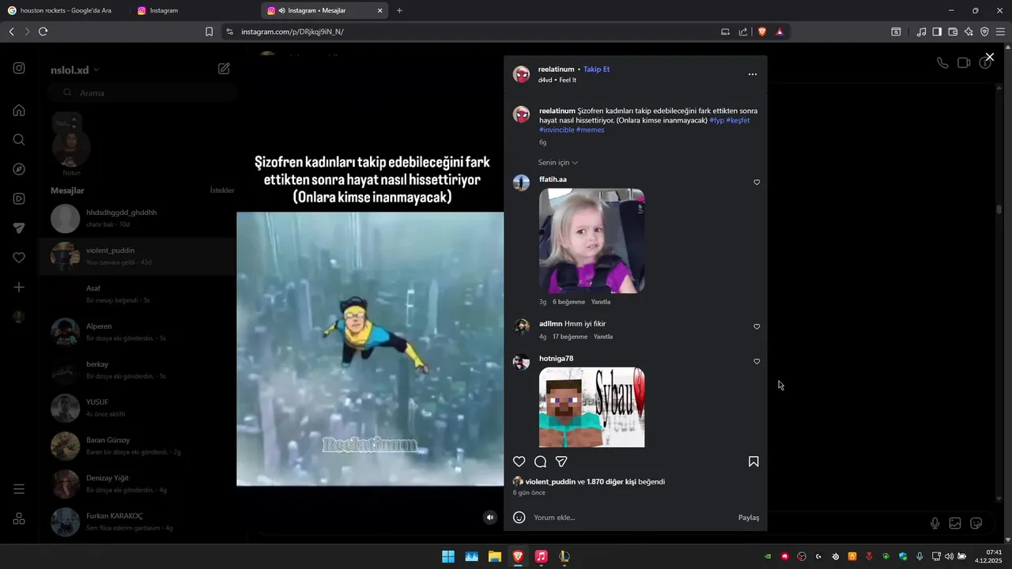The image size is (1012, 569).
Task: Open the Apple Music taskbar icon
Action: coord(541,556)
